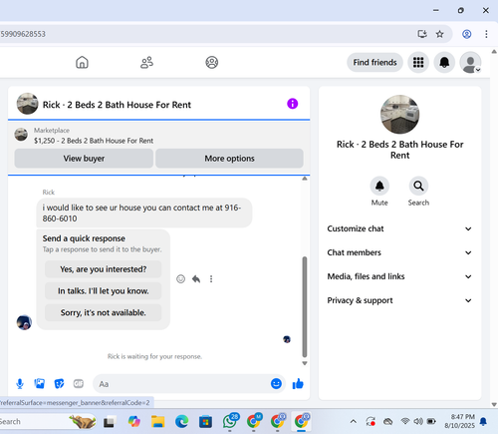Click the Find friends button
This screenshot has width=498, height=434.
tap(374, 62)
